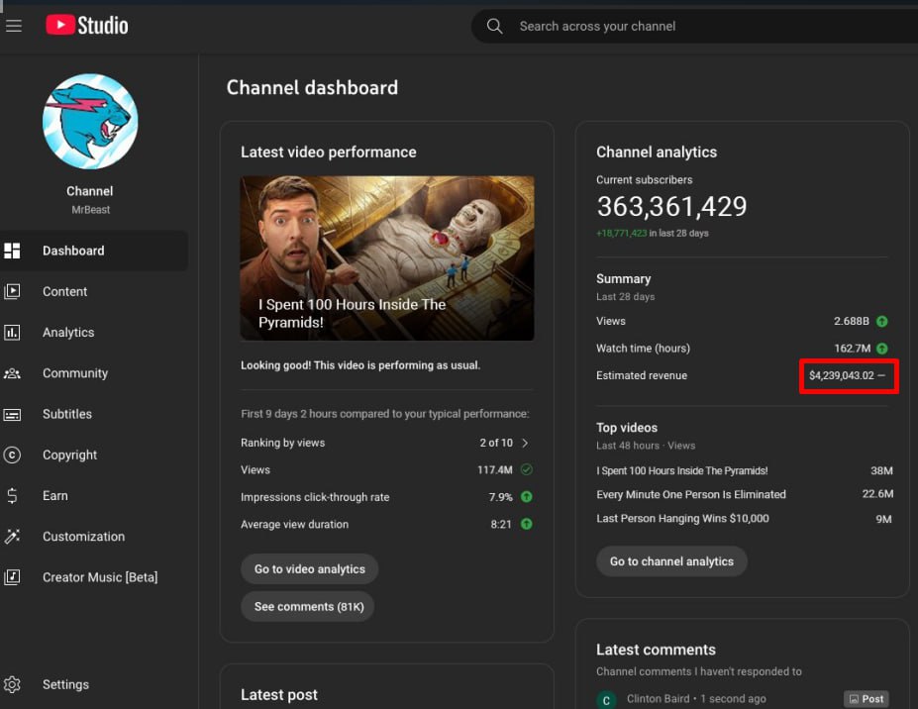Viewport: 918px width, 709px height.
Task: Click the Post button on Clinton Baird's comment
Action: pyautogui.click(x=866, y=698)
